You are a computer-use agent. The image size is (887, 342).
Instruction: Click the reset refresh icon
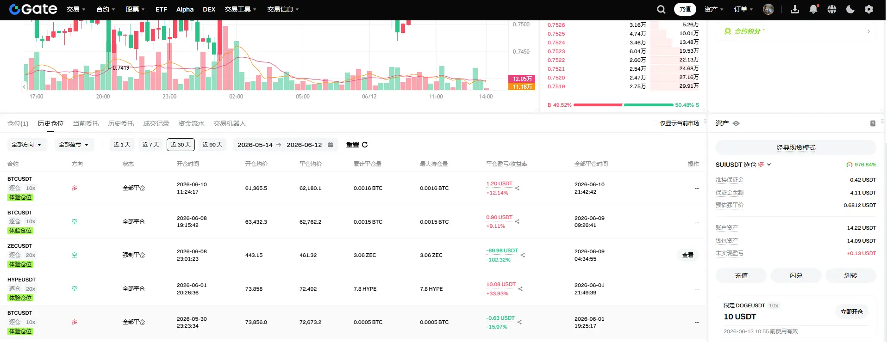365,145
